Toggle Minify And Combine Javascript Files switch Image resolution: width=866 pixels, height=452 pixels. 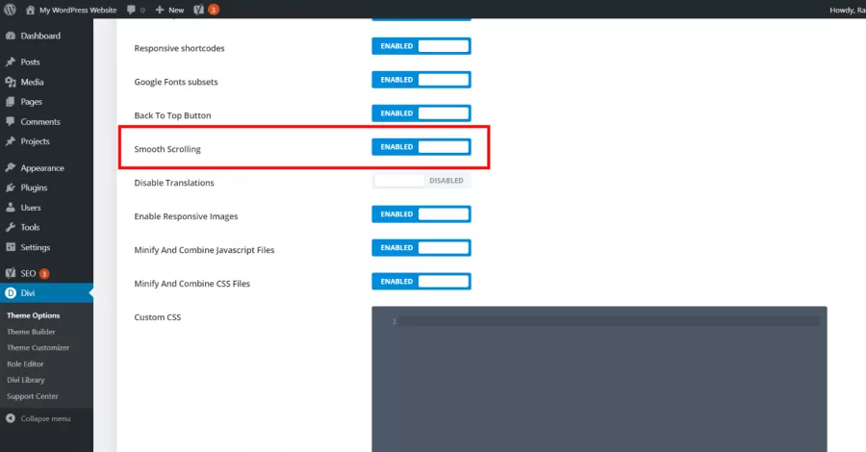click(x=421, y=248)
